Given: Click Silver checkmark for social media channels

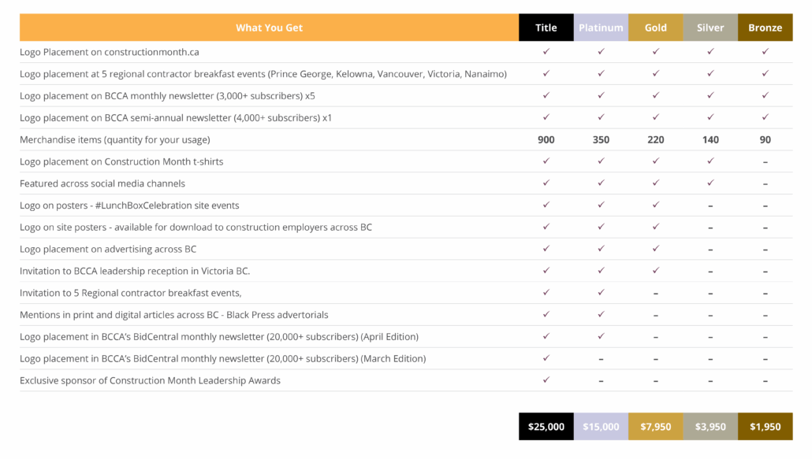Looking at the screenshot, I should 710,183.
